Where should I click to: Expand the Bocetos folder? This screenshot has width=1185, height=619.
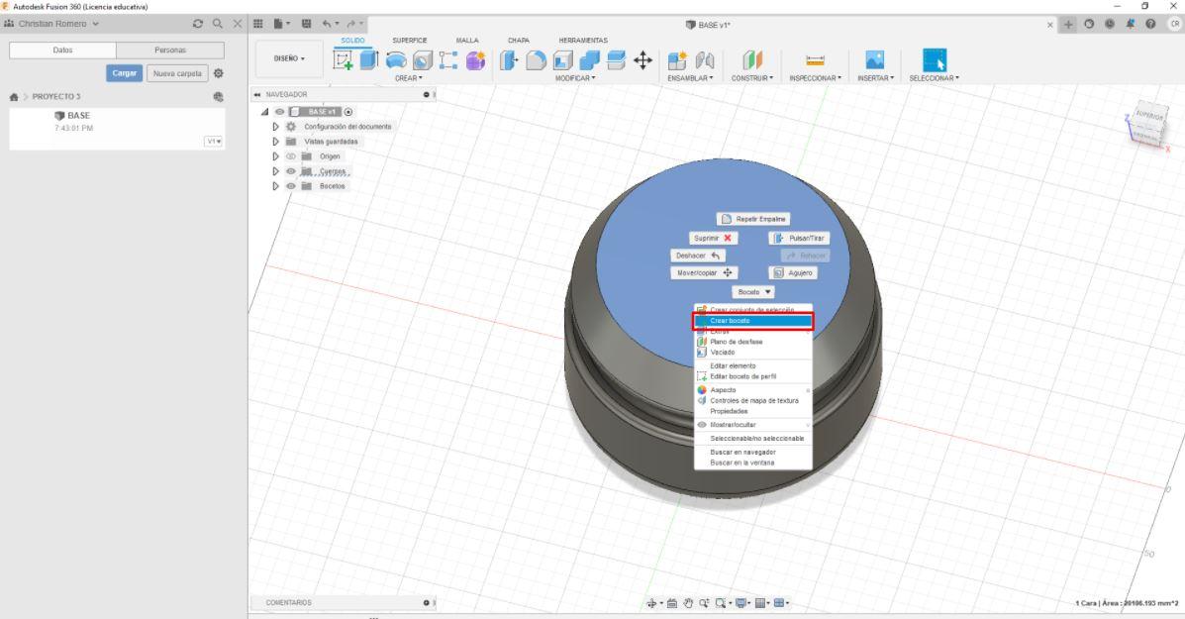(276, 186)
